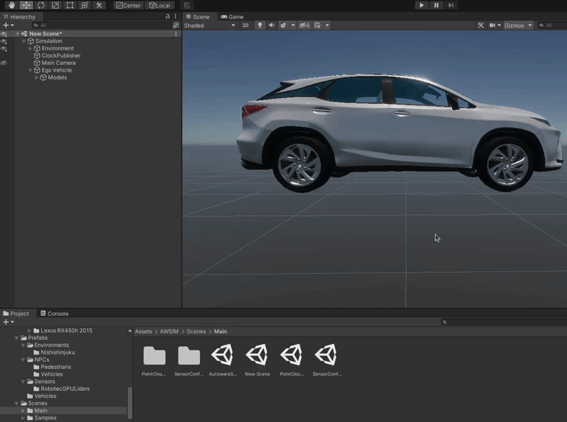Toggle 2D view mode in Scene
Viewport: 567px width, 422px height.
[x=246, y=25]
